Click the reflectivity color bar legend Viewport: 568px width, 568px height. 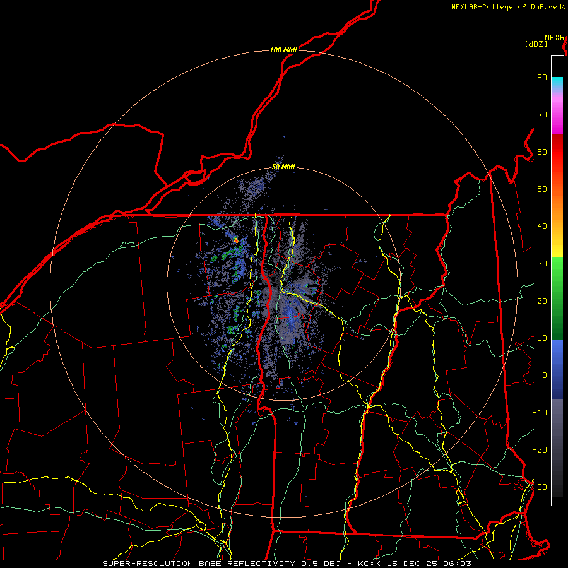click(557, 280)
